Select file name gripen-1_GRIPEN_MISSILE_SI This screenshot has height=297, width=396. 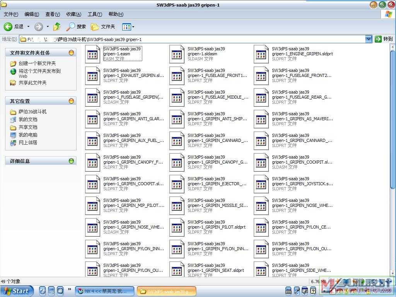coord(218,203)
